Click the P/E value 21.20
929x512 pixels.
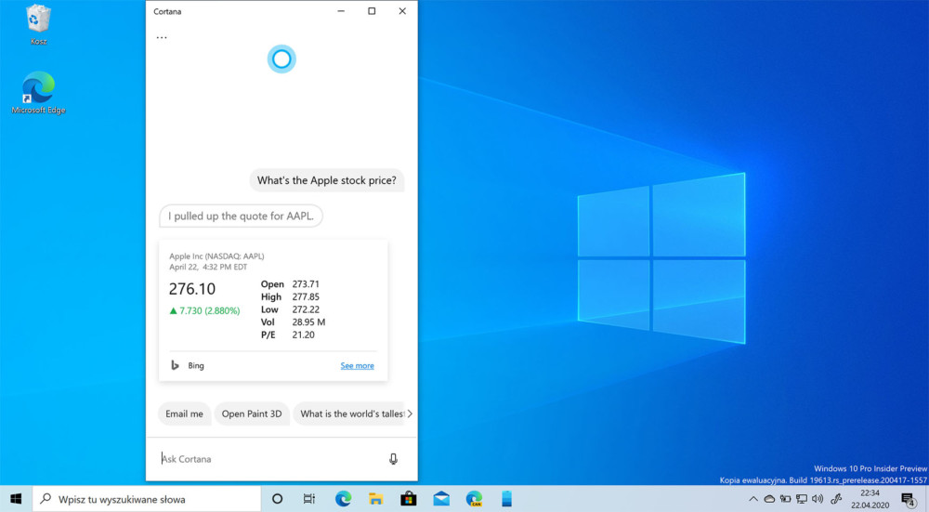pyautogui.click(x=304, y=335)
